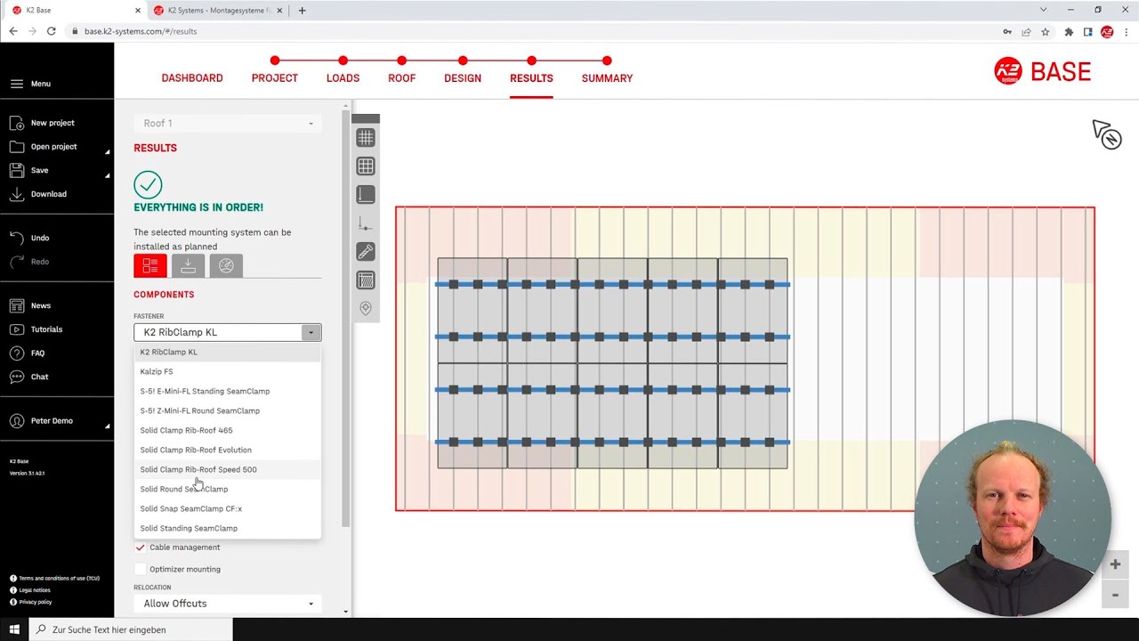The image size is (1139, 641).
Task: Click the Download arrow icon in sidebar
Action: (17, 194)
